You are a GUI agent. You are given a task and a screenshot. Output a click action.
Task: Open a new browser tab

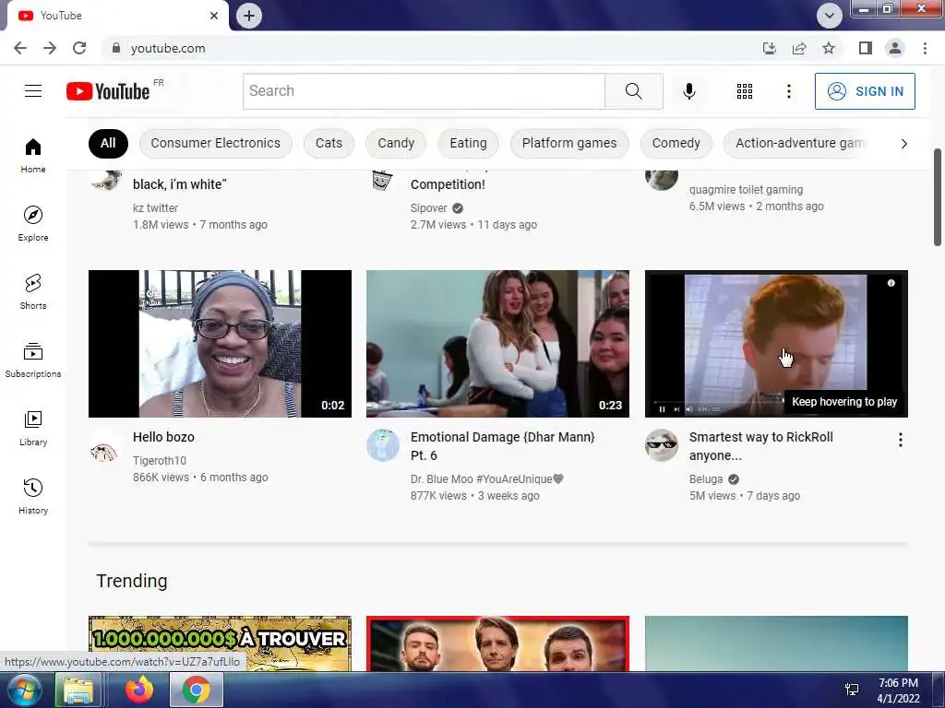[x=249, y=16]
